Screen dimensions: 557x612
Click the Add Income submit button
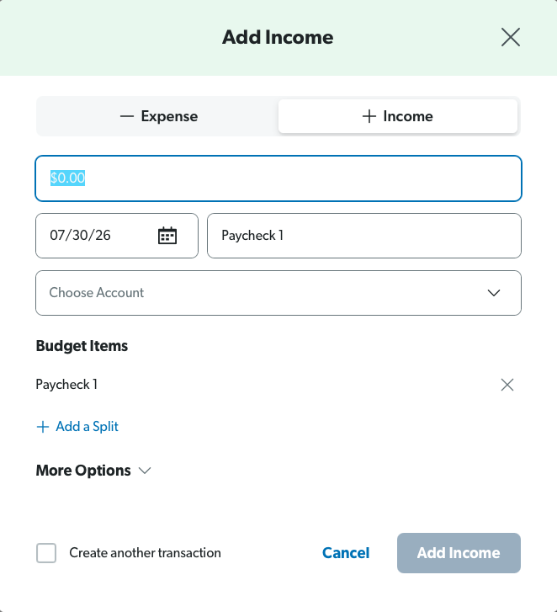point(459,553)
